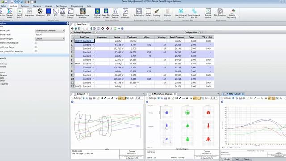
Task: Close the Matrix Spot Diagram tab
Action: point(175,94)
